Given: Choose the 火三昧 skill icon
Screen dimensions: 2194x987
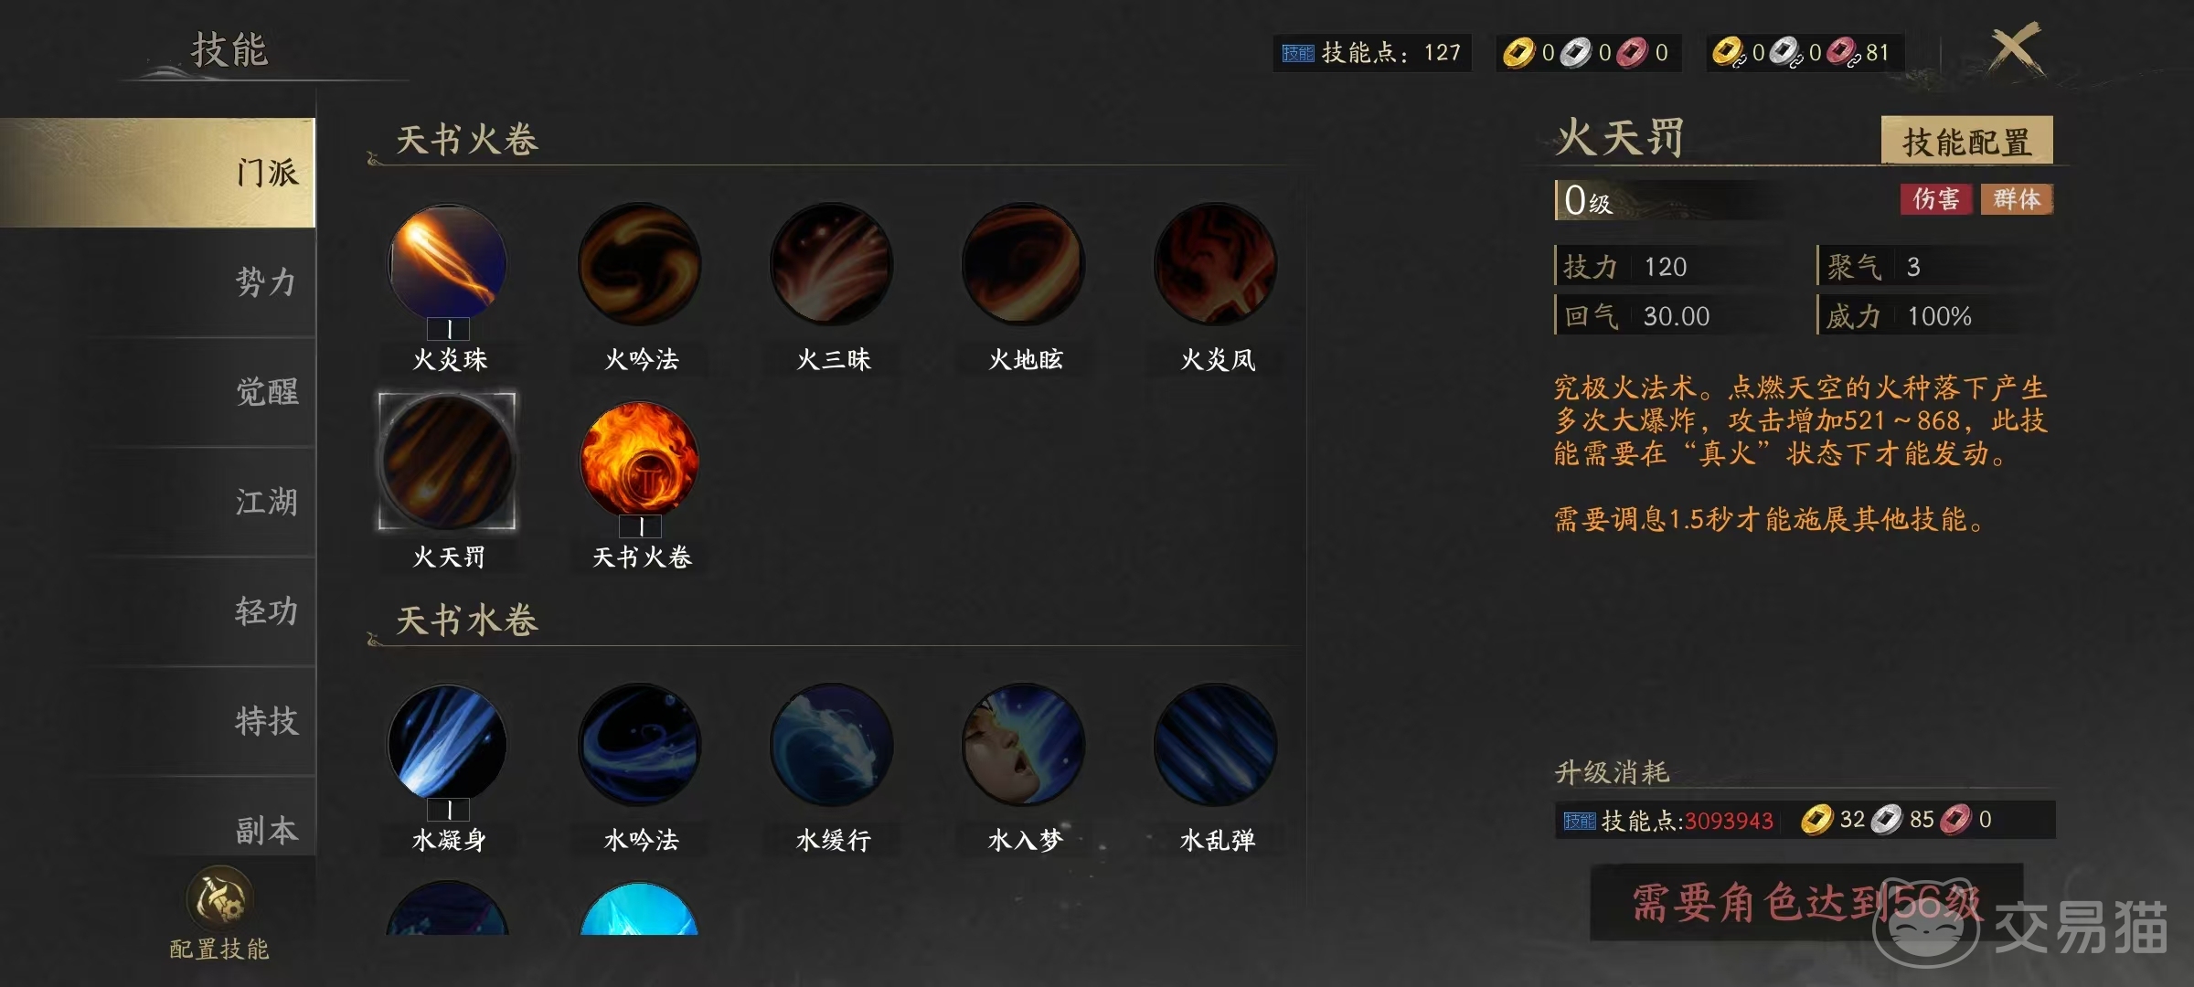Looking at the screenshot, I should 832,263.
